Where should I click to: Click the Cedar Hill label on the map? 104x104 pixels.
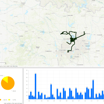[x=76, y=57]
